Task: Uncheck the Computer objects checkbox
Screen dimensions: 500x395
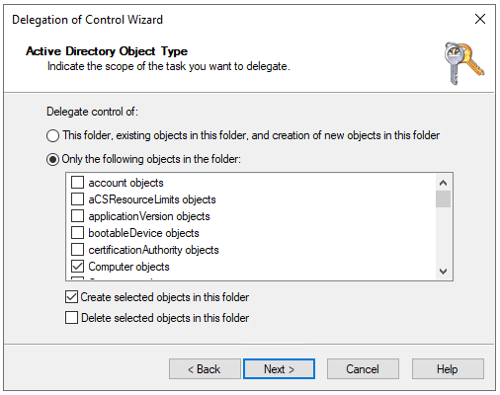Action: pyautogui.click(x=77, y=267)
